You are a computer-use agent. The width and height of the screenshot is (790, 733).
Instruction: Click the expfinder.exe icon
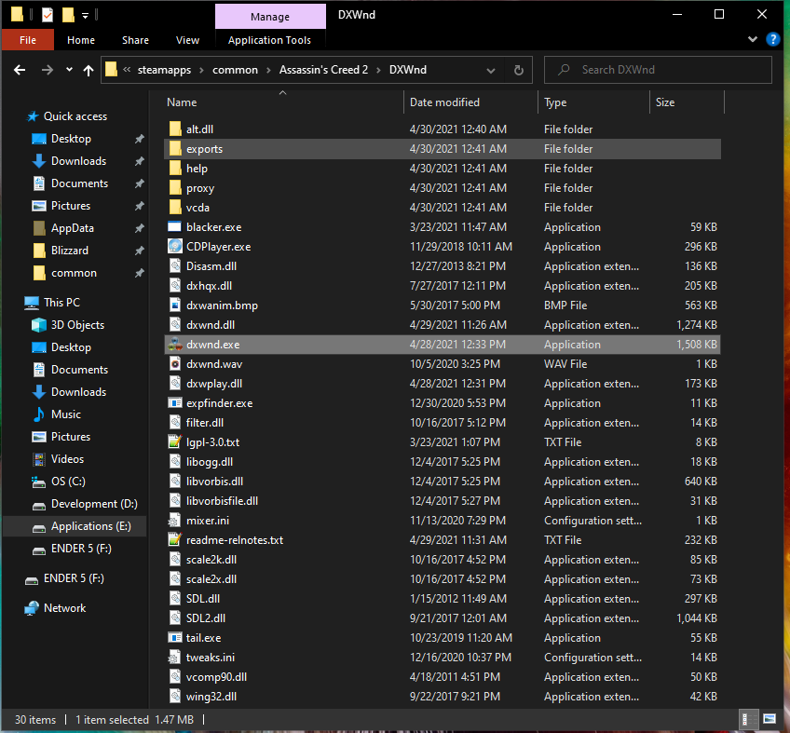175,403
